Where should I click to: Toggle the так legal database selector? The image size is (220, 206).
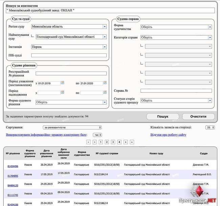pyautogui.click(x=97, y=135)
